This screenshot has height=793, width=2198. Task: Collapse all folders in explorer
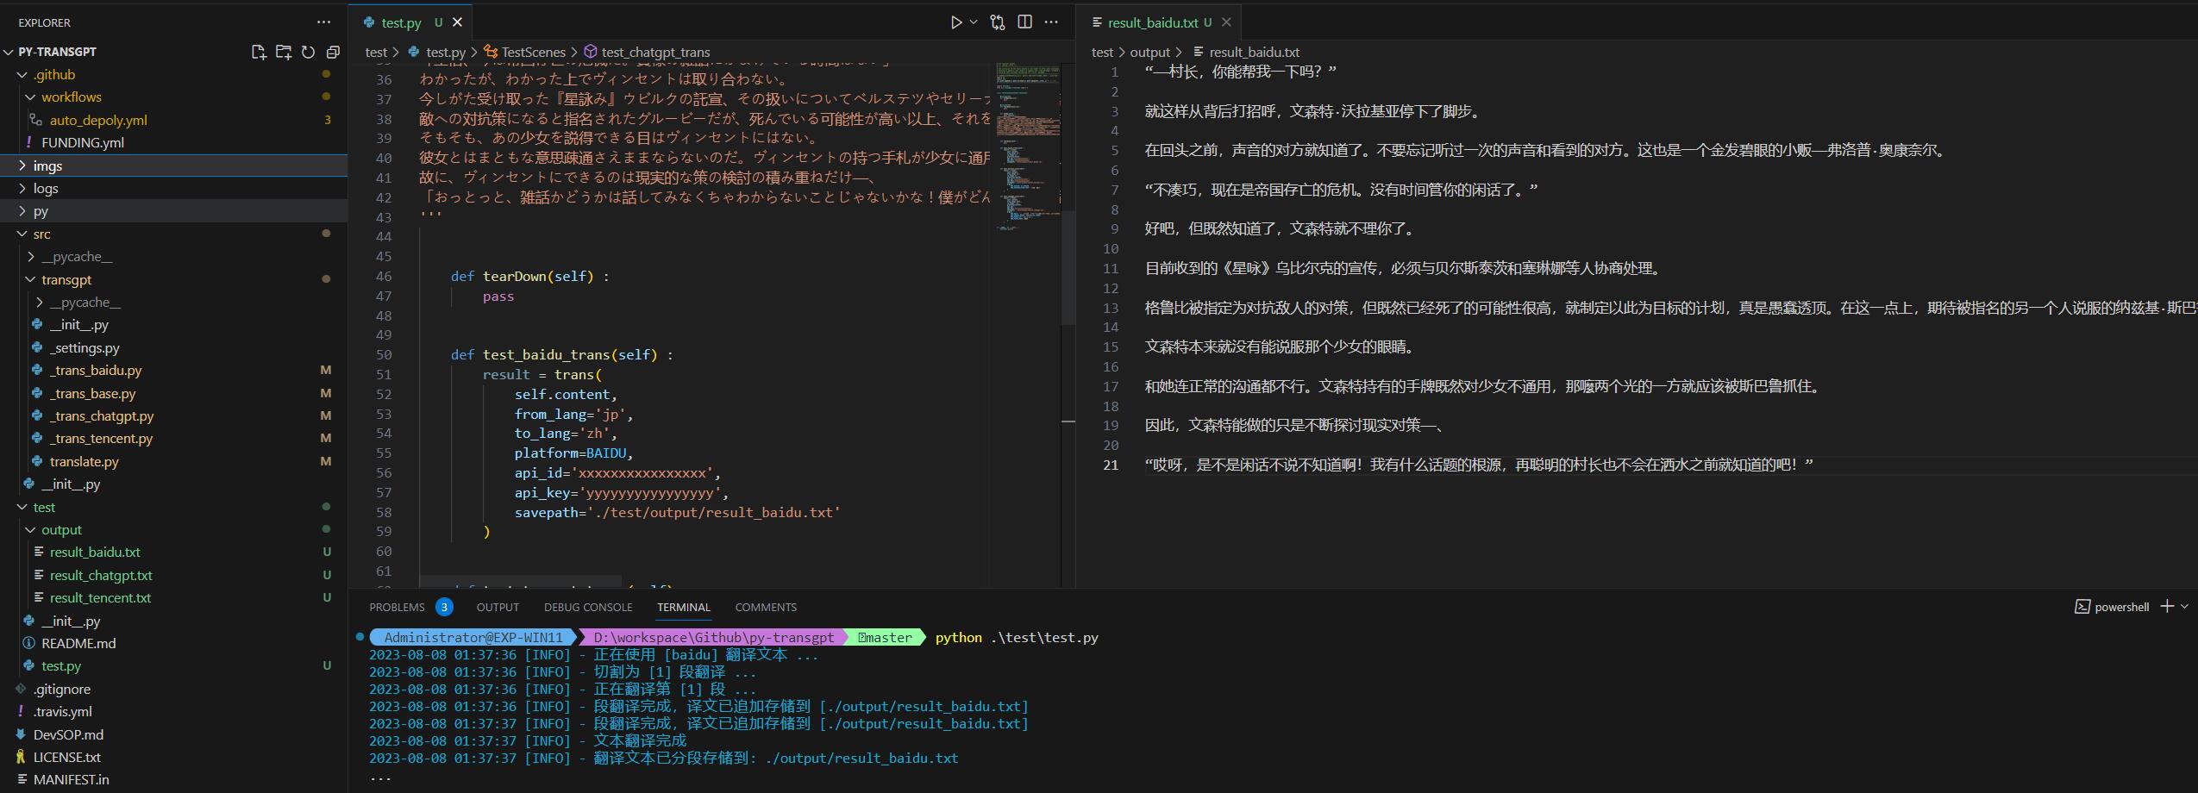pyautogui.click(x=333, y=52)
